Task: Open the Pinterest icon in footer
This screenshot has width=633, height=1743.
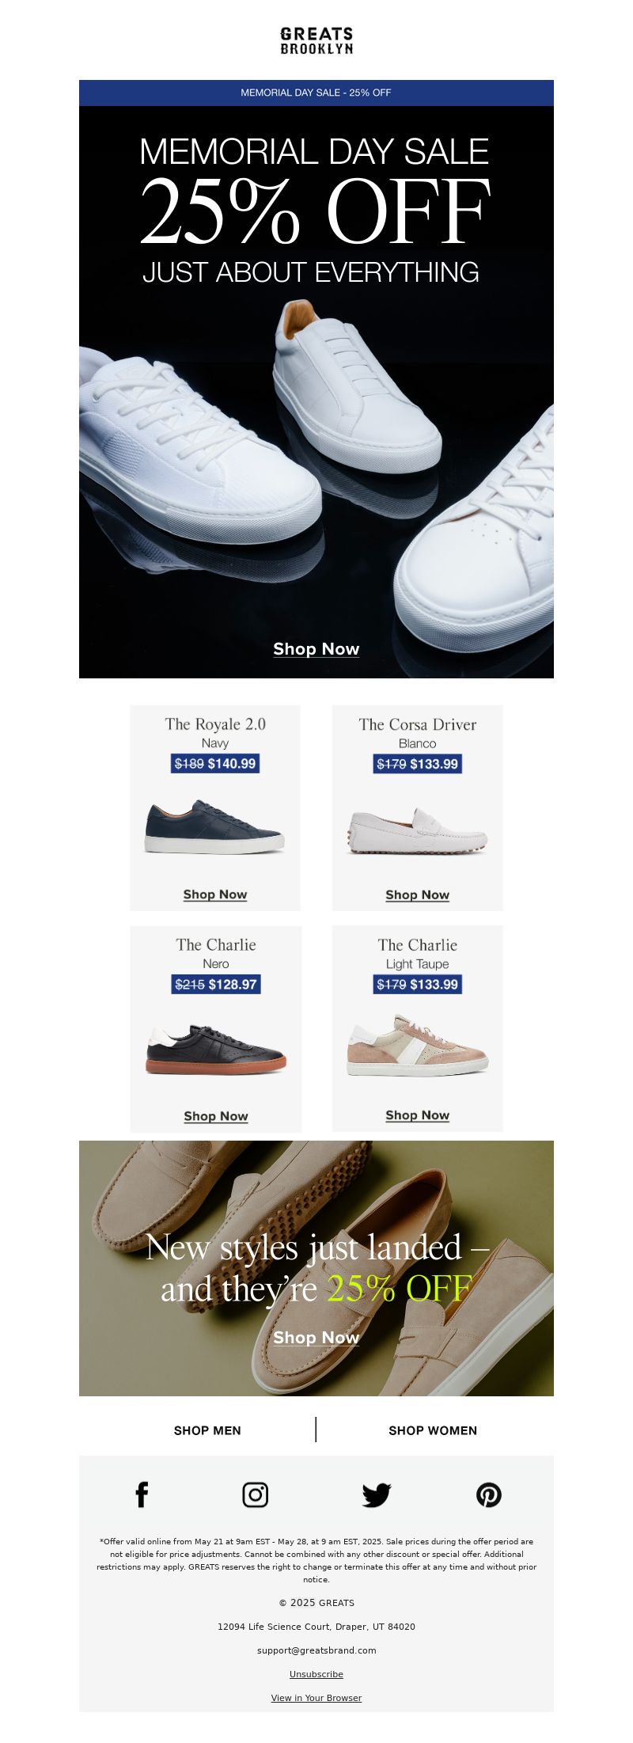Action: click(x=489, y=1495)
